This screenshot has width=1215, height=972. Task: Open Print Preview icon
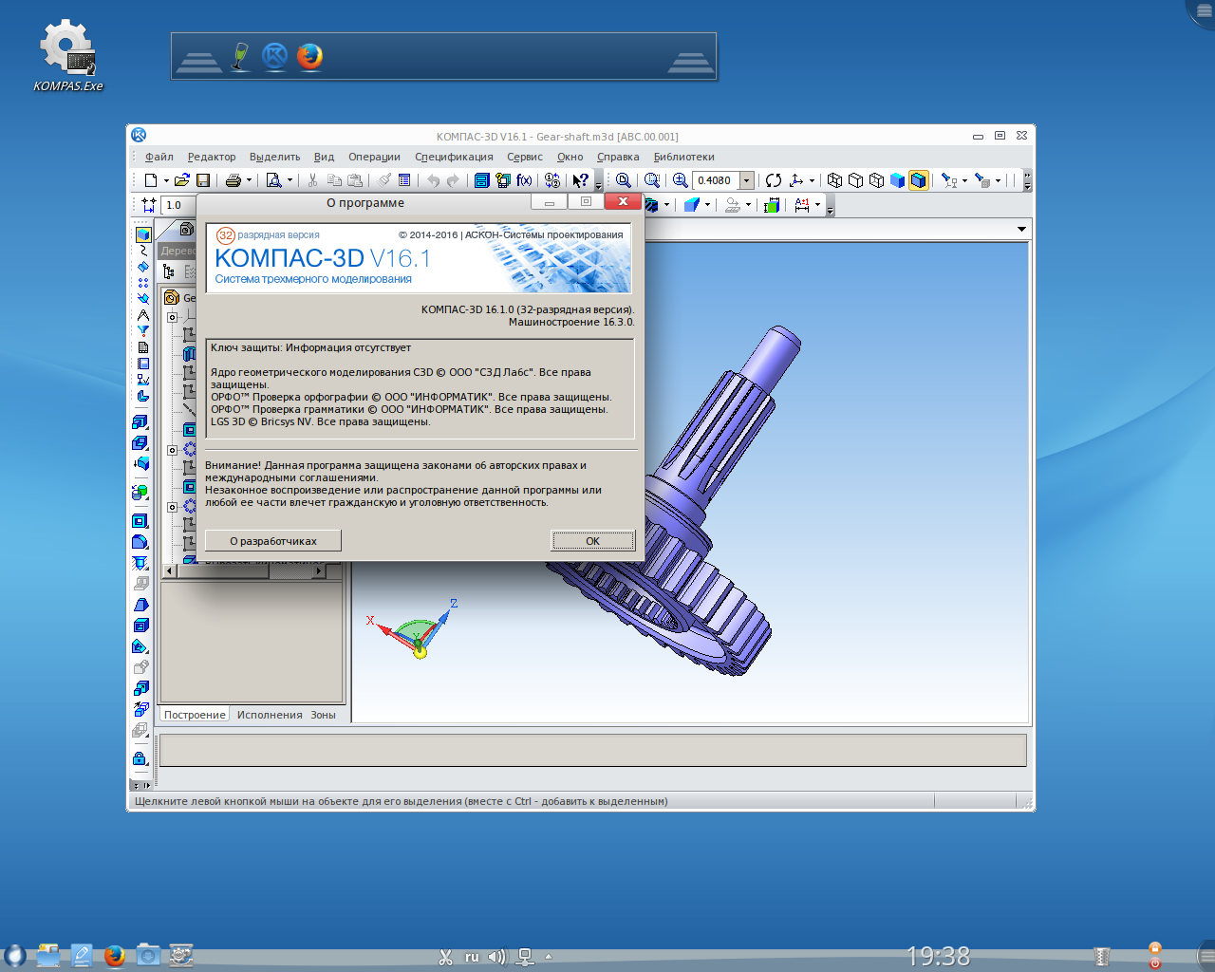pyautogui.click(x=273, y=180)
